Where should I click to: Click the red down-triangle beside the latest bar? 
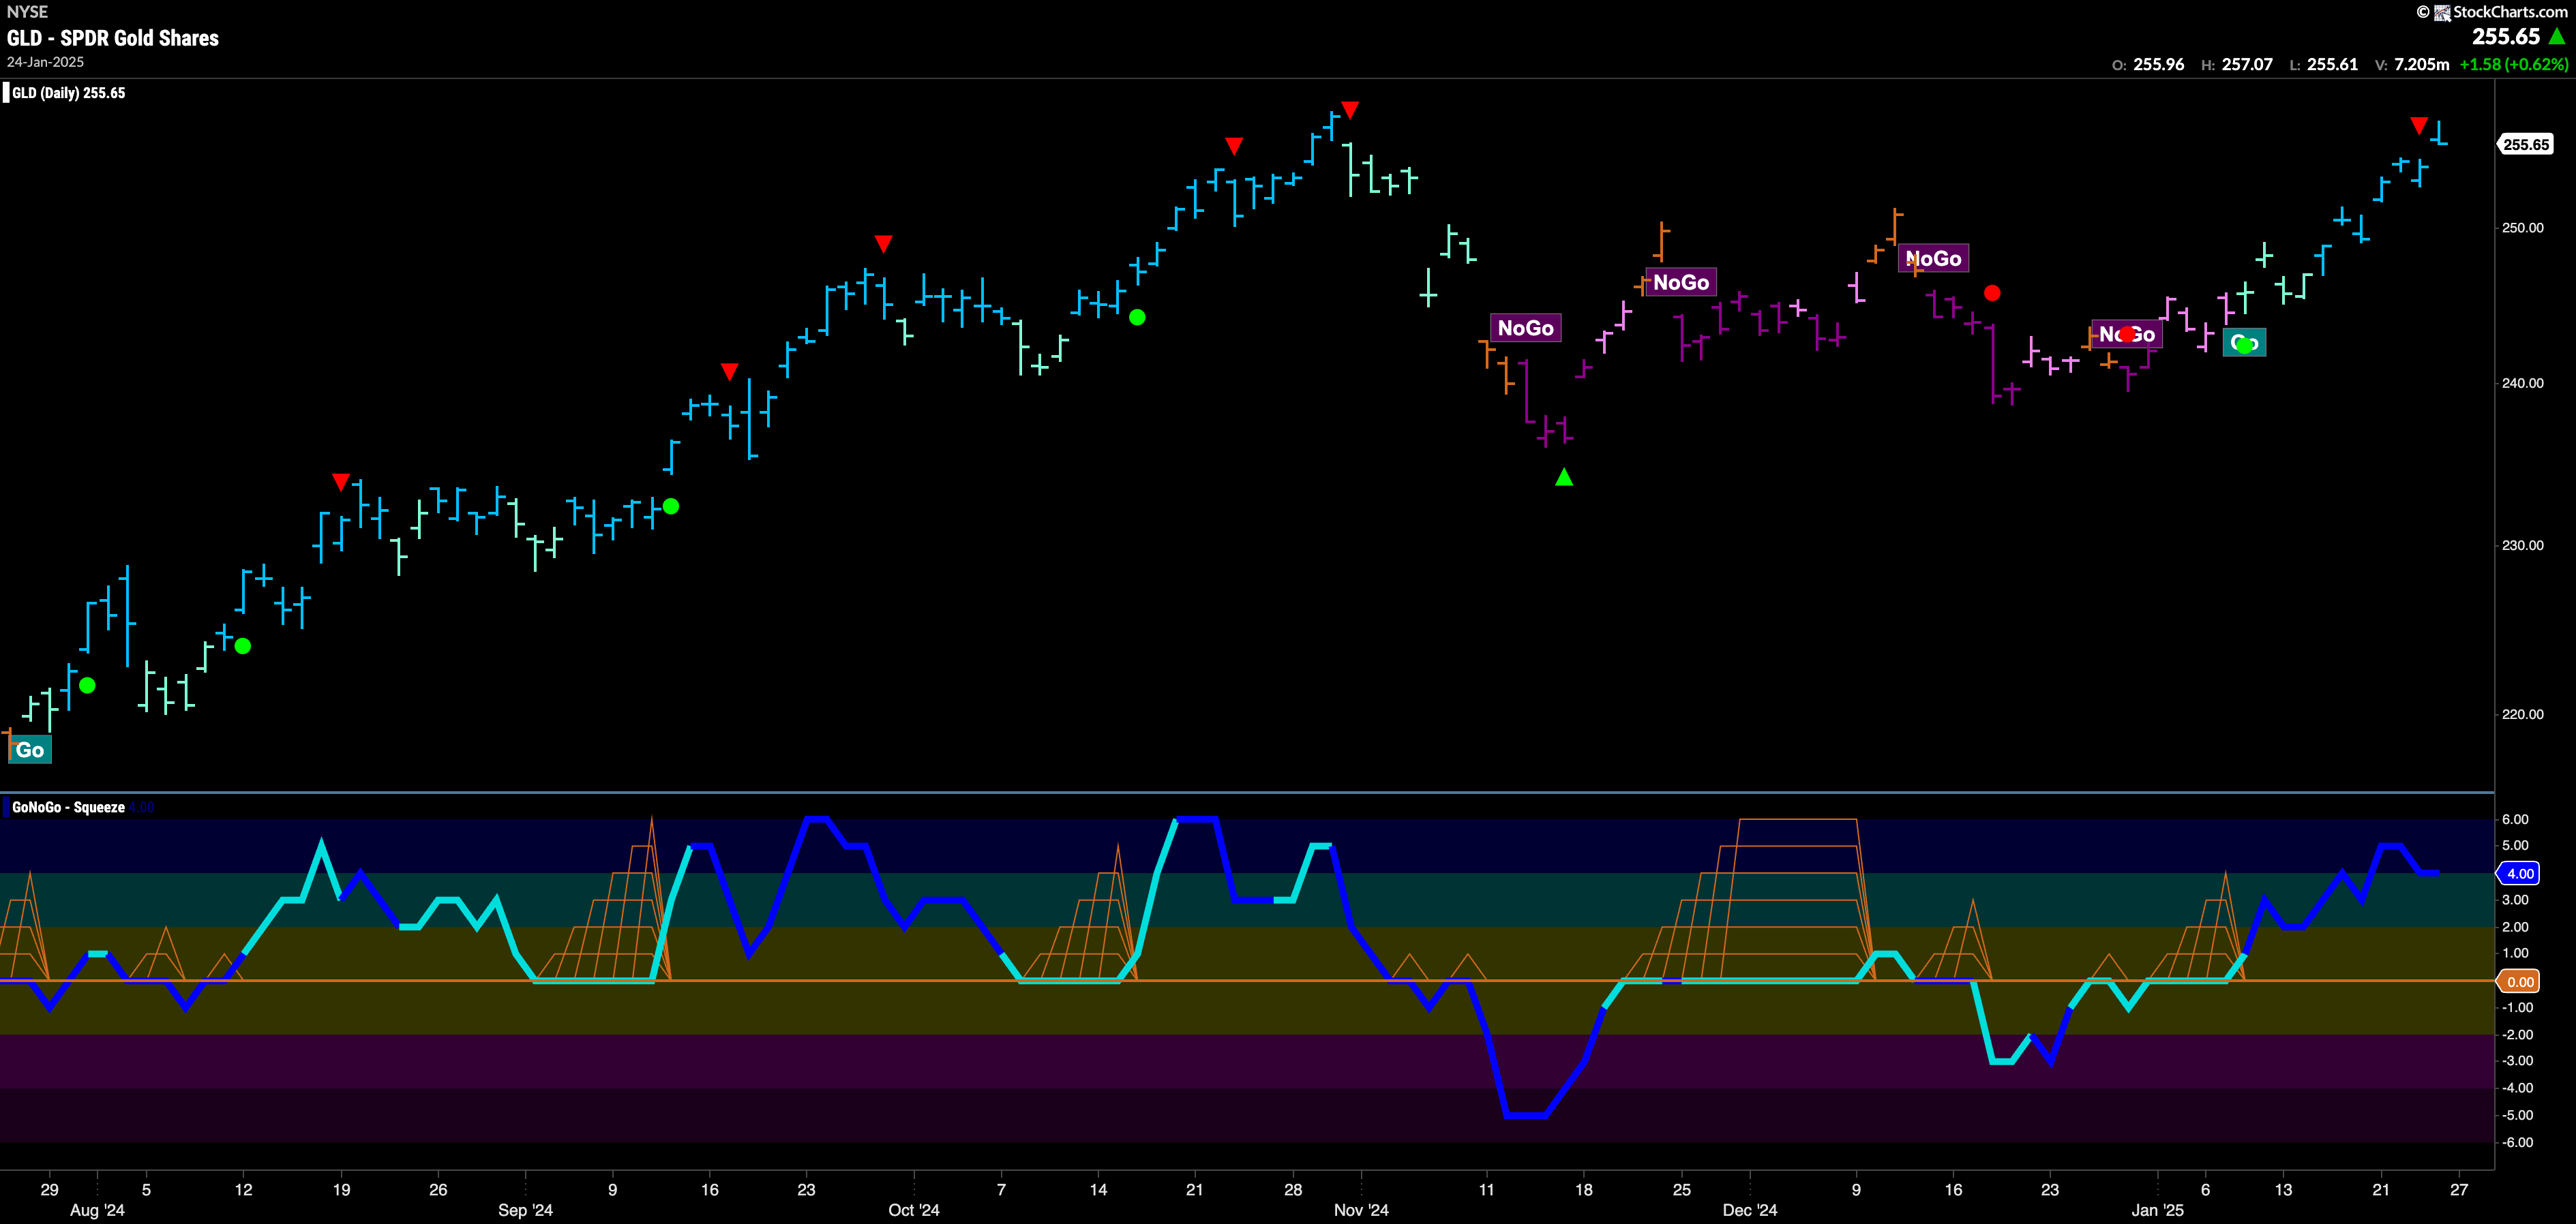tap(2419, 126)
